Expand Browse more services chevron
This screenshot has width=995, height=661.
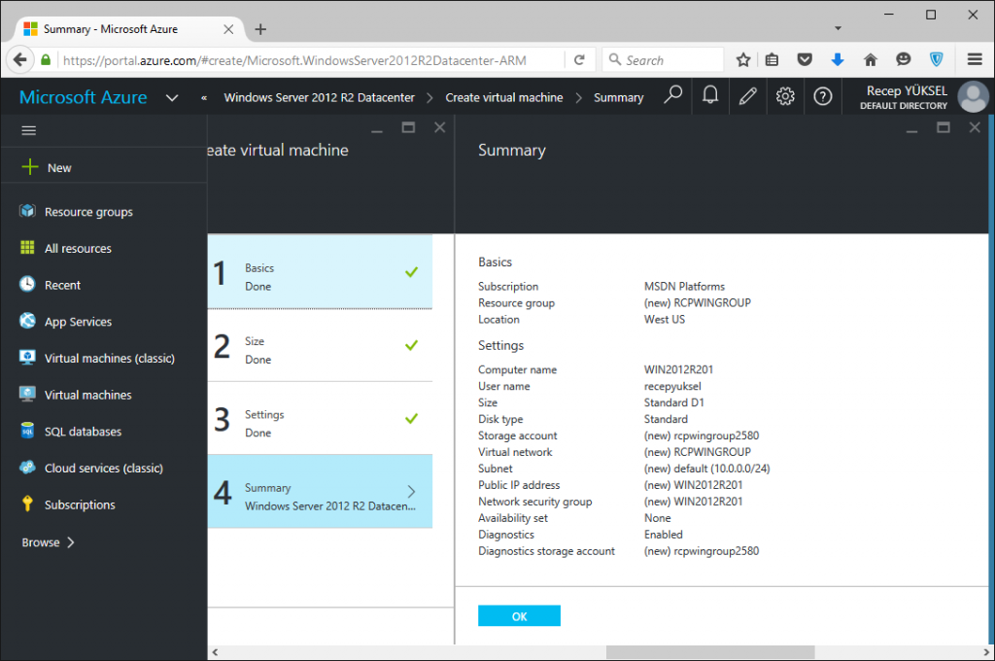point(71,542)
